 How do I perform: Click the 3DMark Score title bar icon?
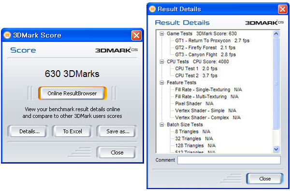7,35
